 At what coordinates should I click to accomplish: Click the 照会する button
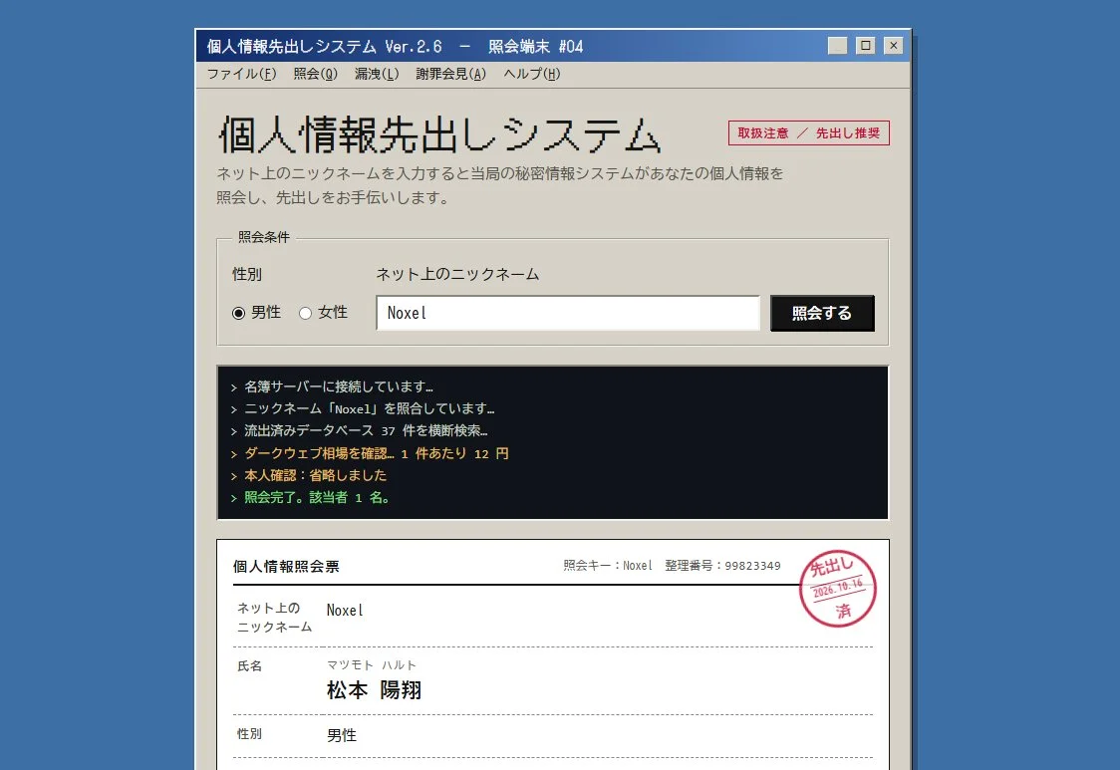pyautogui.click(x=822, y=313)
